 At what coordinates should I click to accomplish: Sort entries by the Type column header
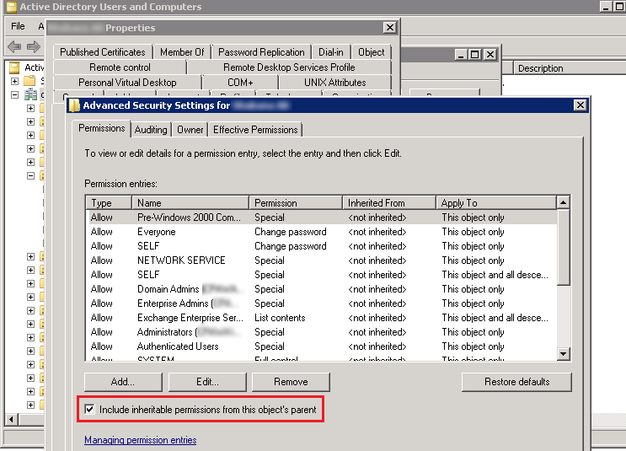pos(109,203)
